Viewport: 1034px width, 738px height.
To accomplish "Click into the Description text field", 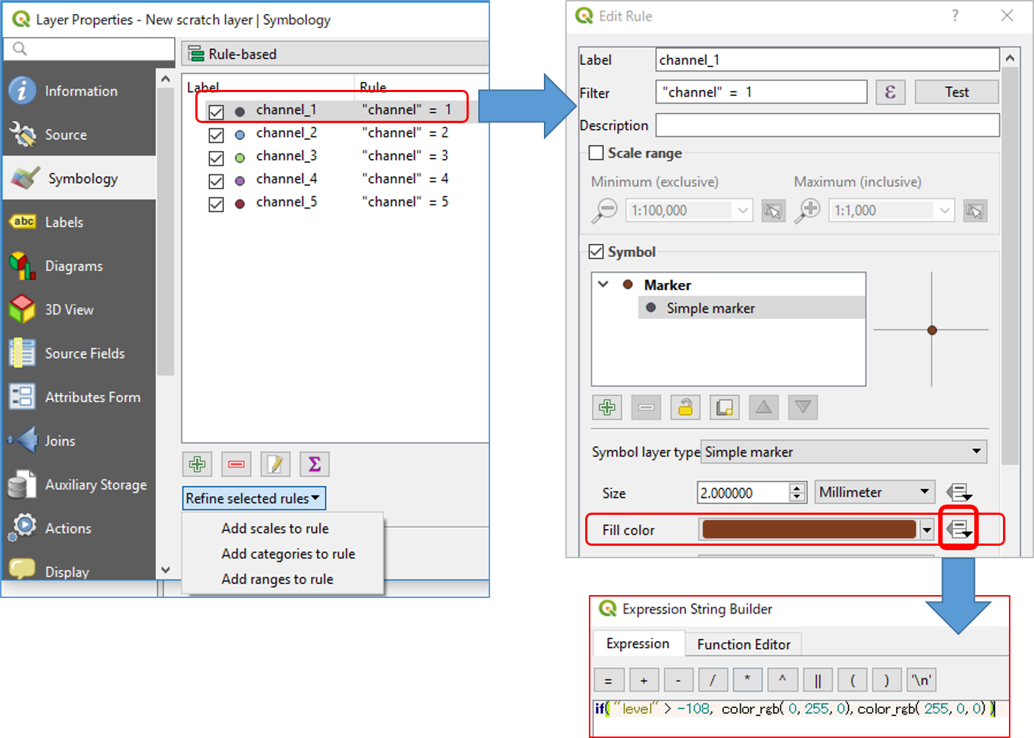I will [826, 125].
